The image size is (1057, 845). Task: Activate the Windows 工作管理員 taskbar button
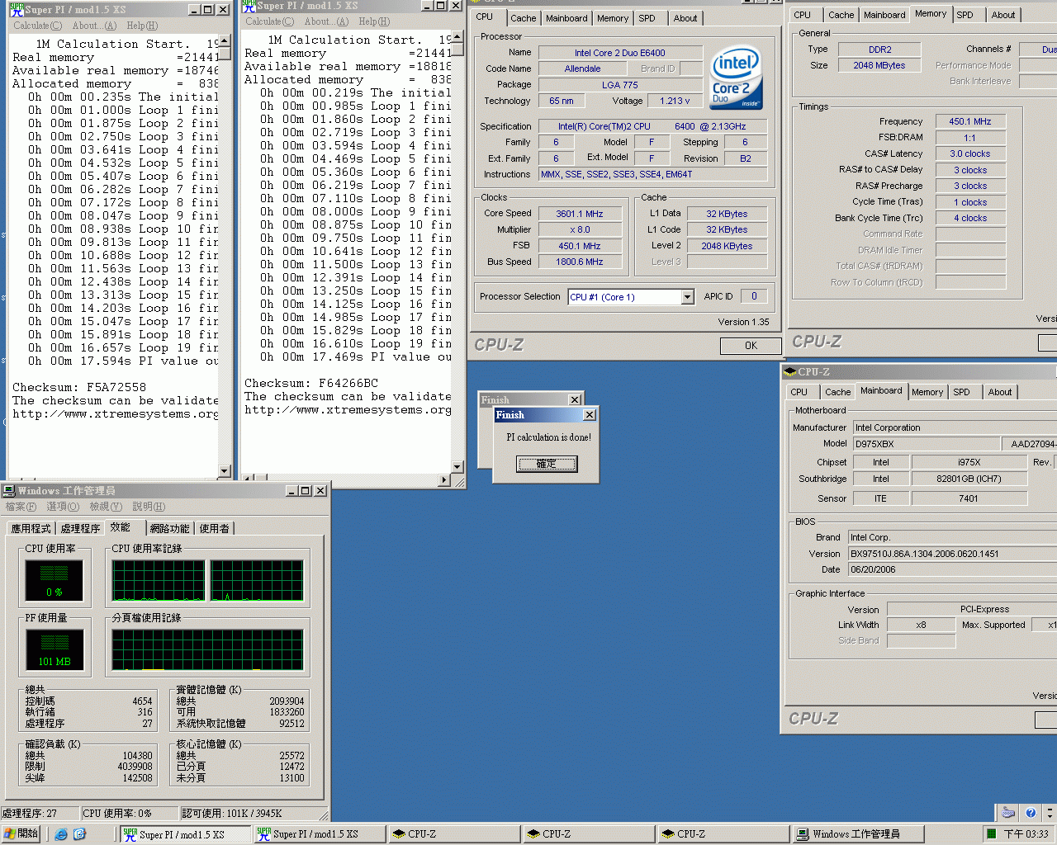pyautogui.click(x=858, y=834)
